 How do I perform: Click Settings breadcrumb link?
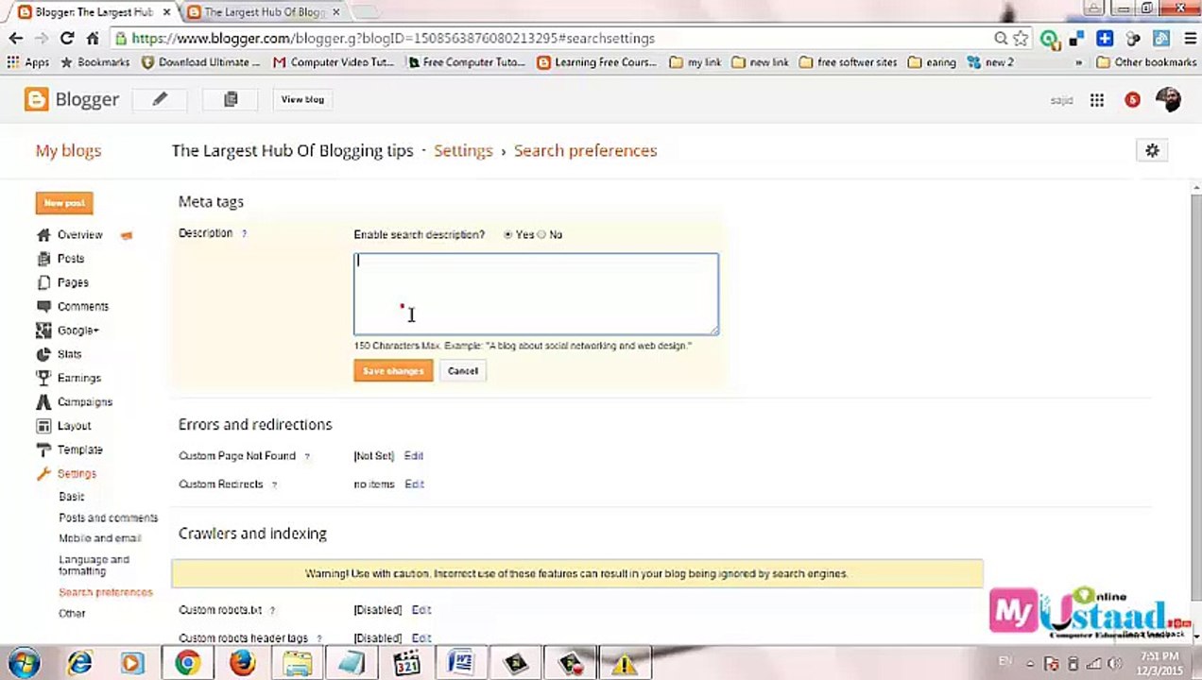click(x=463, y=151)
